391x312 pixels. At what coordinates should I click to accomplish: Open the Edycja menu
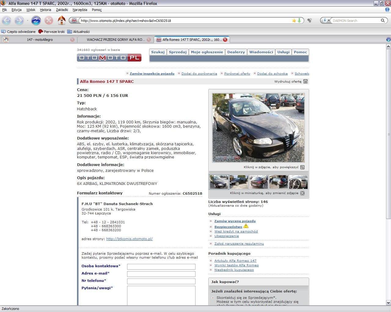(16, 10)
